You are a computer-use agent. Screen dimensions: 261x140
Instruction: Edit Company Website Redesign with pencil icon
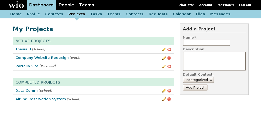click(164, 58)
